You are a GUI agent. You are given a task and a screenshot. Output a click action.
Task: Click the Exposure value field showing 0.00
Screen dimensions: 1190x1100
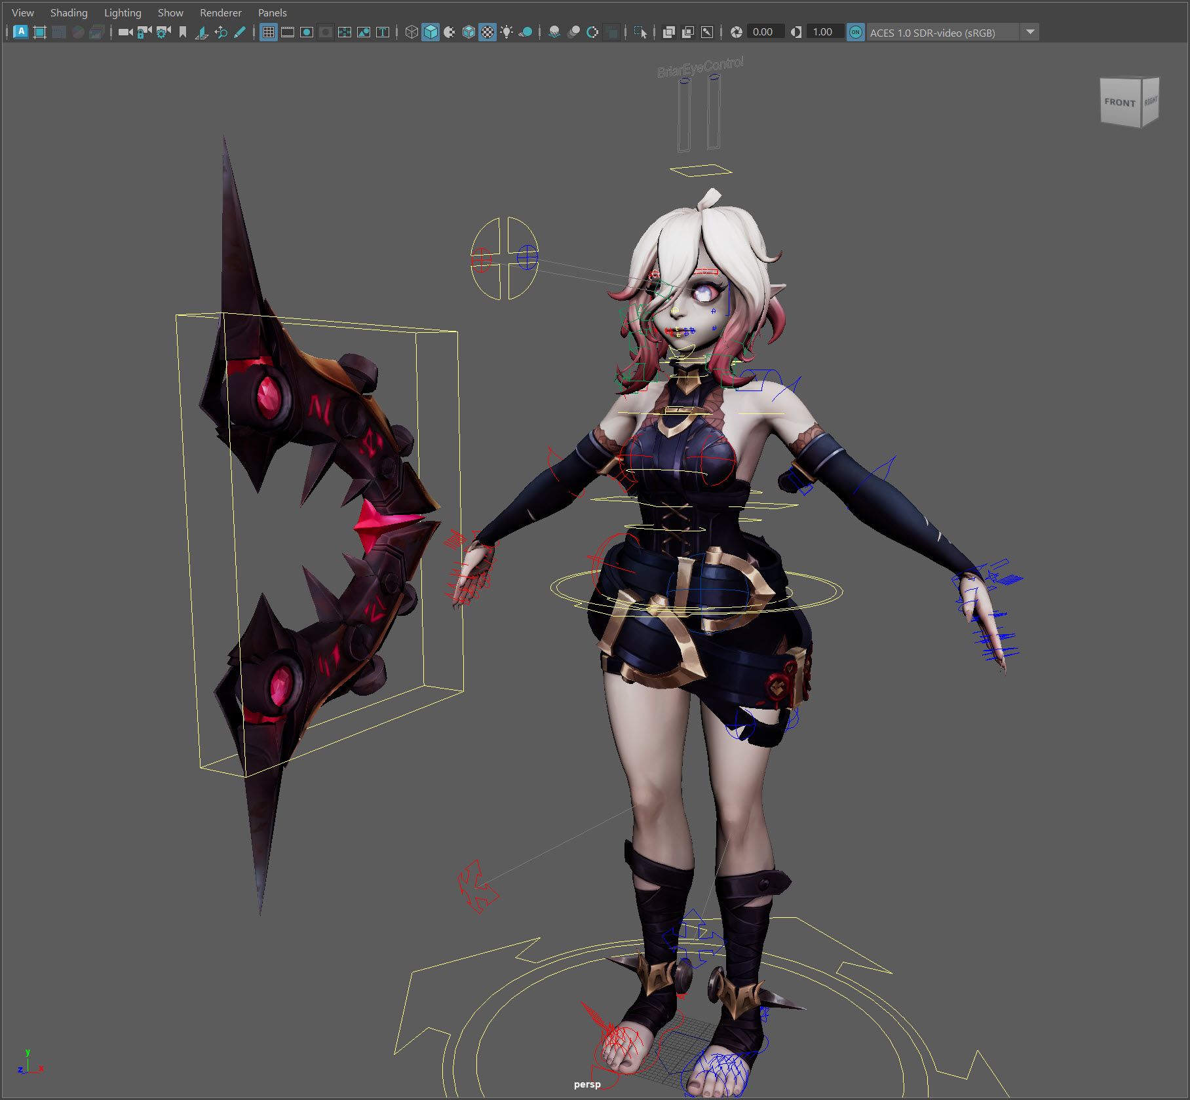[x=763, y=32]
